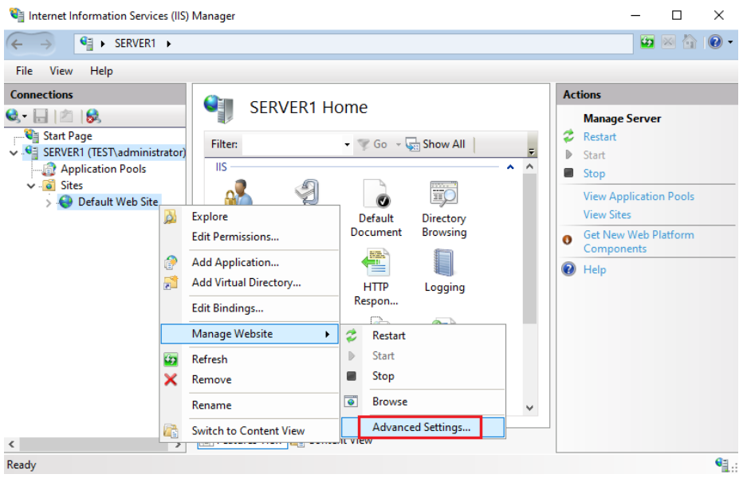Click in the Filter text field
The width and height of the screenshot is (743, 482).
click(291, 145)
